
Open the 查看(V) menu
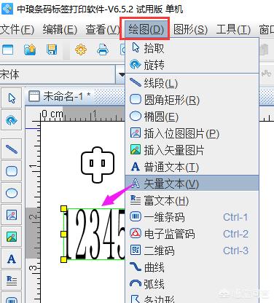coord(103,30)
